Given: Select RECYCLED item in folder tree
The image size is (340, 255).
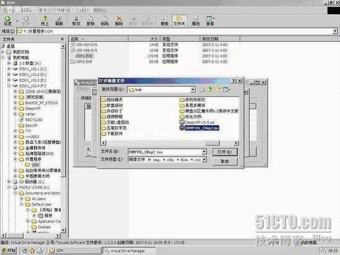Looking at the screenshot, I should pyautogui.click(x=30, y=120).
